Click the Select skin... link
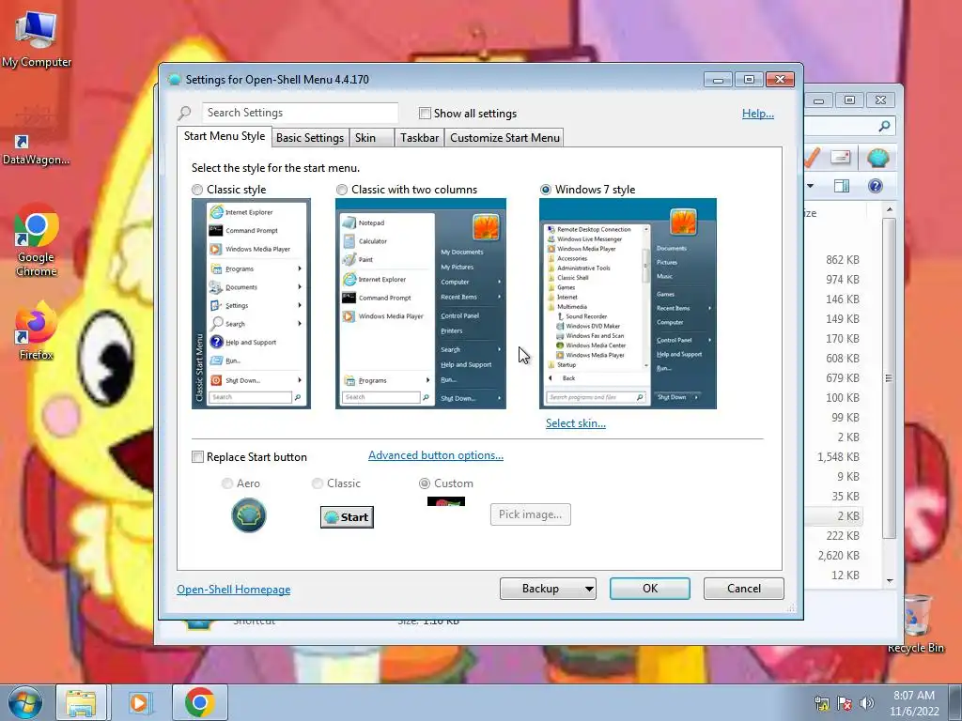 (576, 423)
